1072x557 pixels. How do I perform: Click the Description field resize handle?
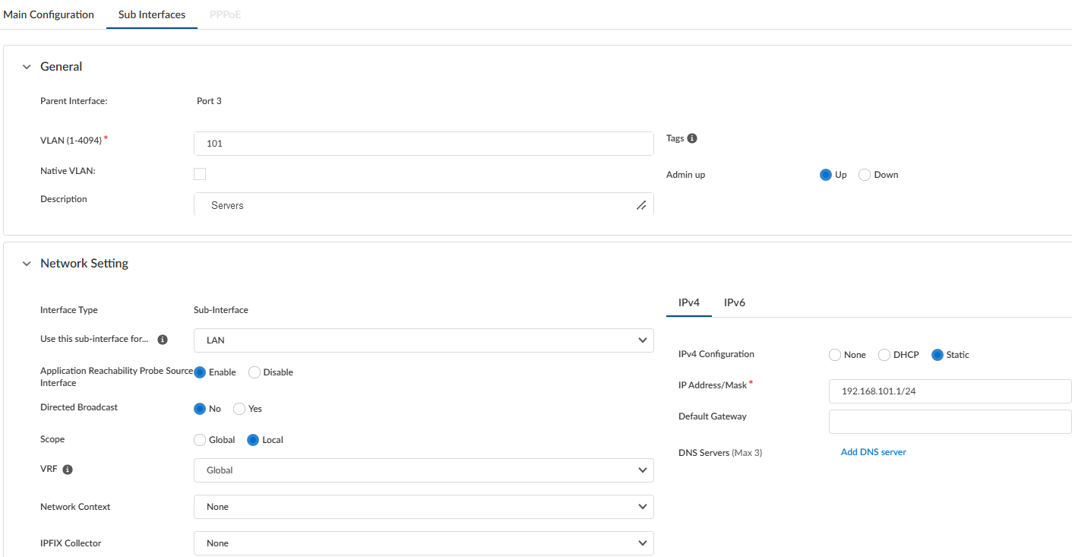coord(641,205)
